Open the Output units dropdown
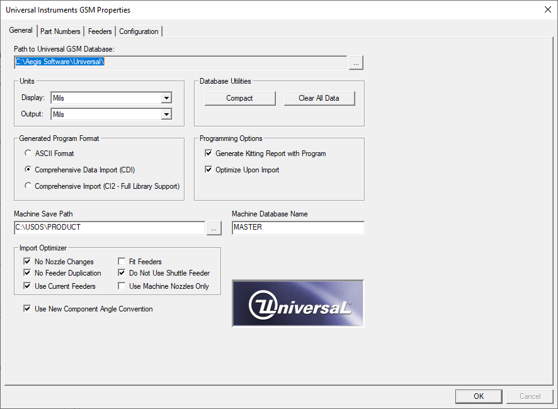 tap(166, 114)
